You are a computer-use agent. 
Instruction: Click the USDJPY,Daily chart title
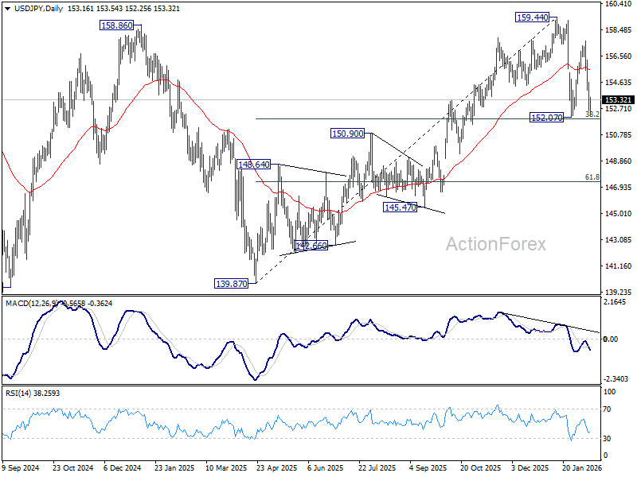pos(38,9)
